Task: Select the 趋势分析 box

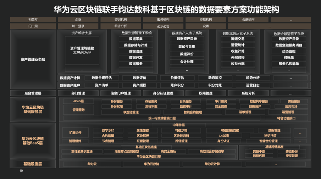Action: click(x=253, y=78)
